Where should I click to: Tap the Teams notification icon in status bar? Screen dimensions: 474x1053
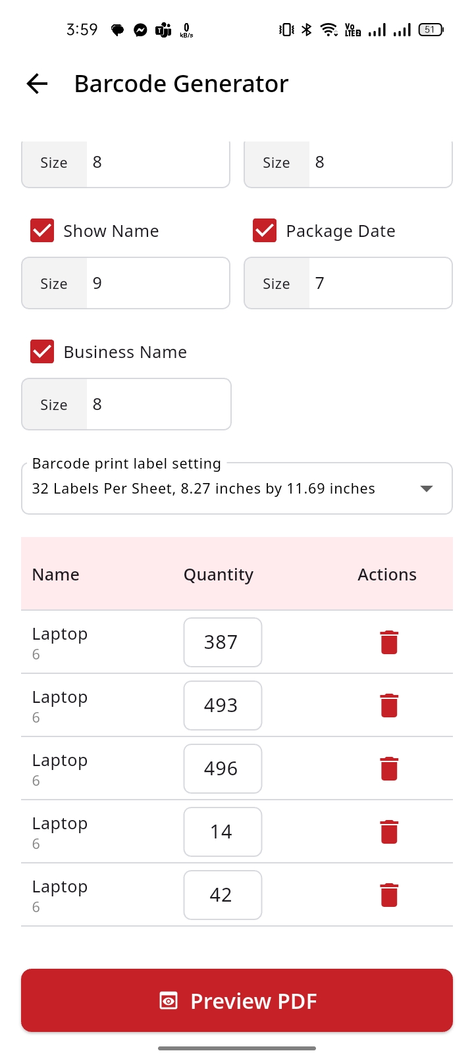coord(163,30)
